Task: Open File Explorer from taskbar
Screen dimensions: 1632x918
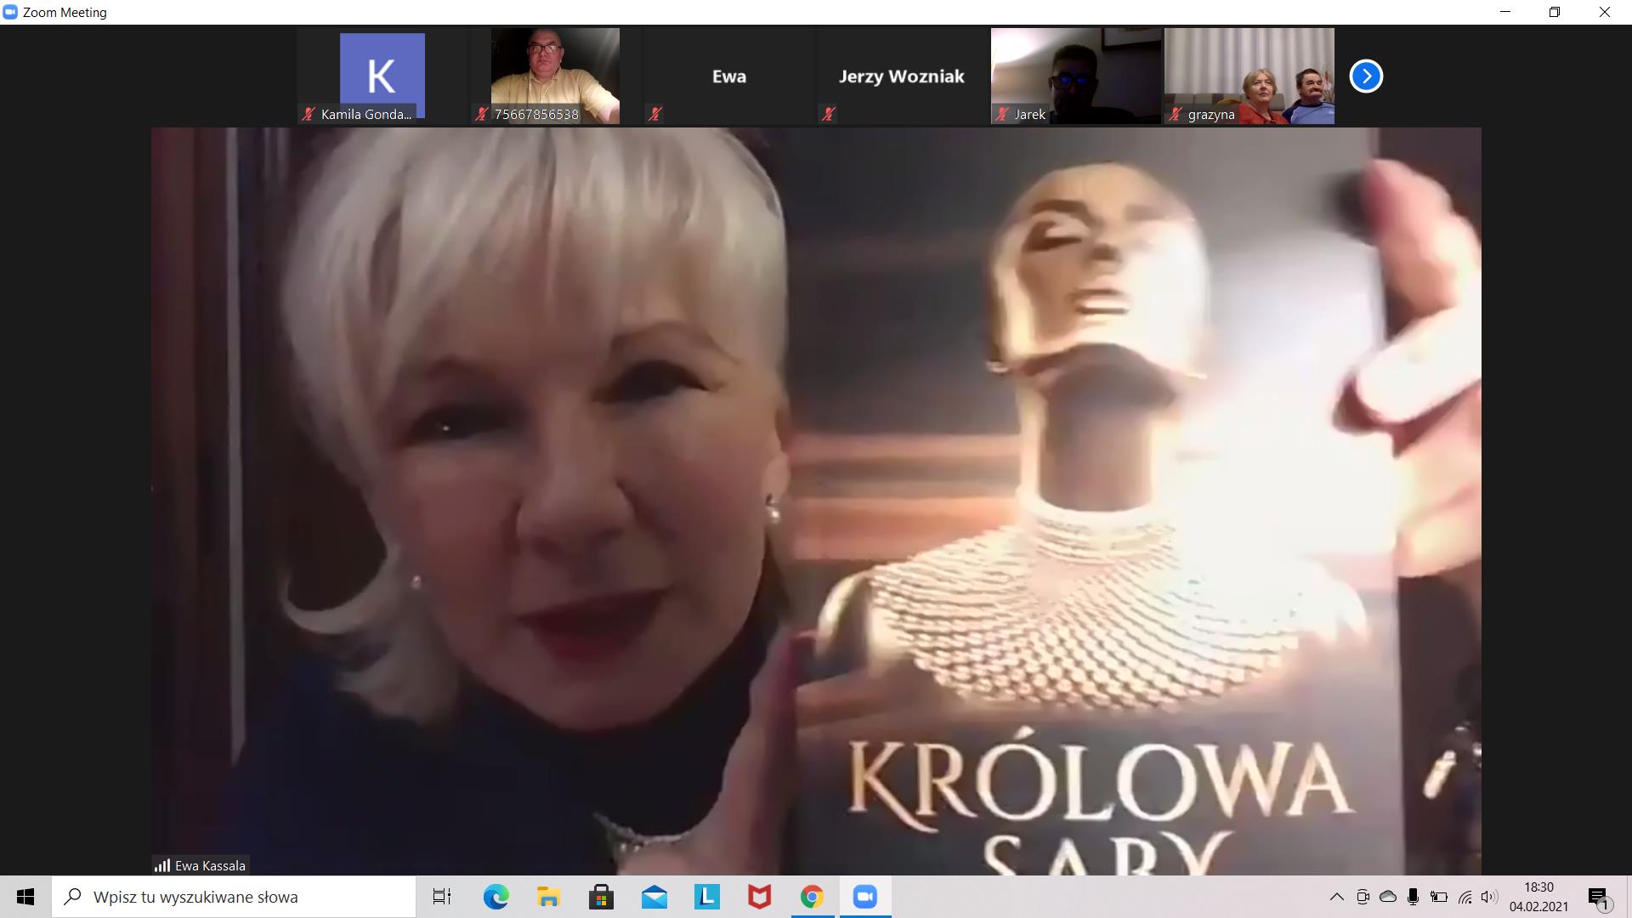Action: tap(548, 897)
